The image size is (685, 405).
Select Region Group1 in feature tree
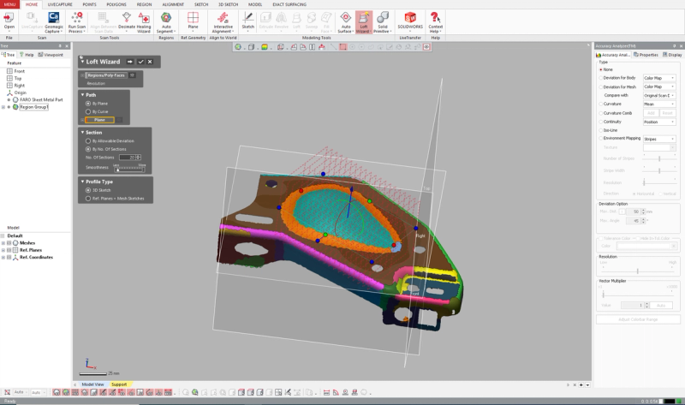[x=33, y=107]
